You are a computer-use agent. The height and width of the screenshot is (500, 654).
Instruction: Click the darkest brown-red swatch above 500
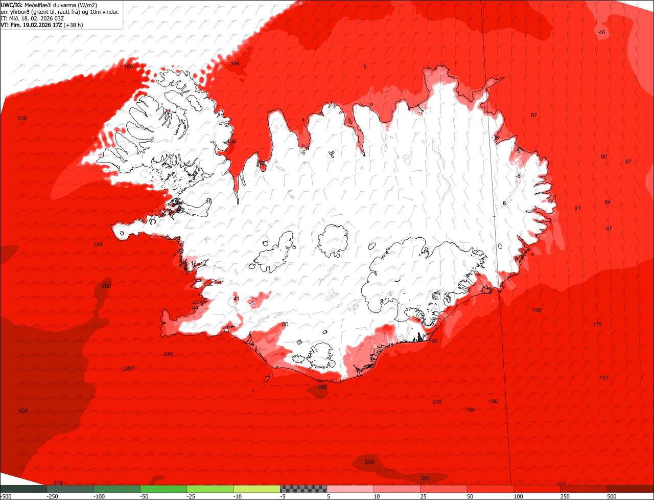point(630,489)
